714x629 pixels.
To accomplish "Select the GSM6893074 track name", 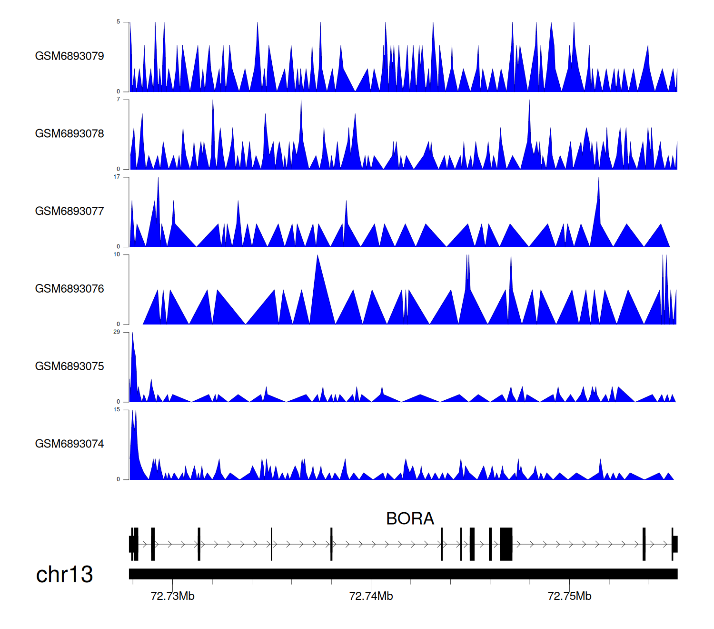I will [x=69, y=444].
